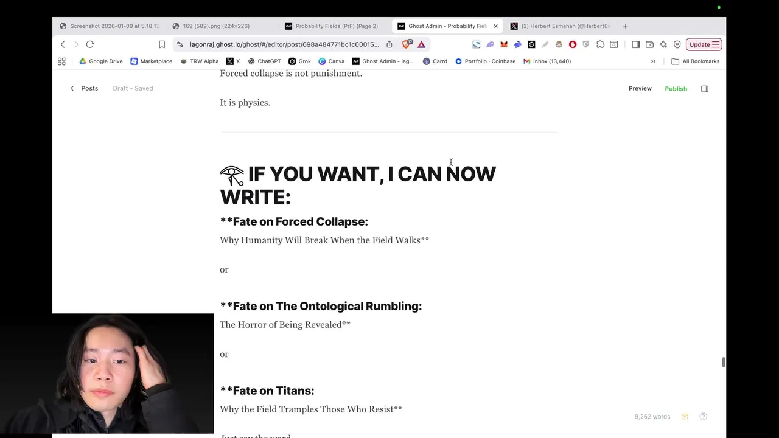This screenshot has height=438, width=779.
Task: Click 'Fate on The Ontological Rumbling:' subheading
Action: [321, 306]
